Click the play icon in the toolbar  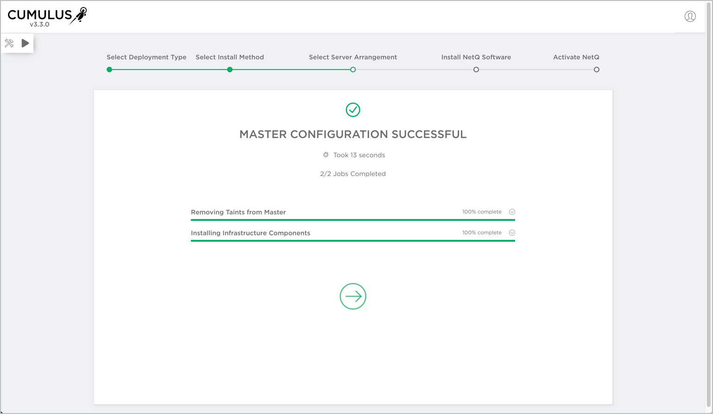coord(25,43)
